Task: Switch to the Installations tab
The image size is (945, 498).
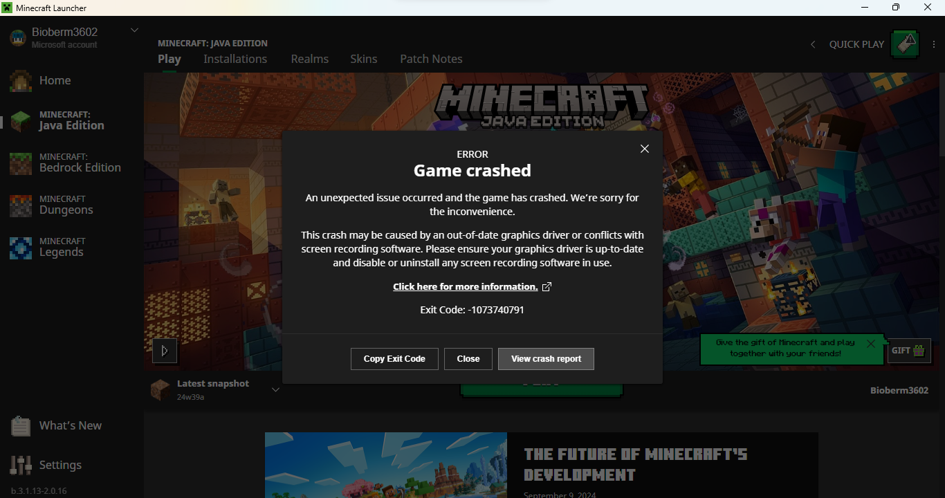Action: click(x=235, y=59)
